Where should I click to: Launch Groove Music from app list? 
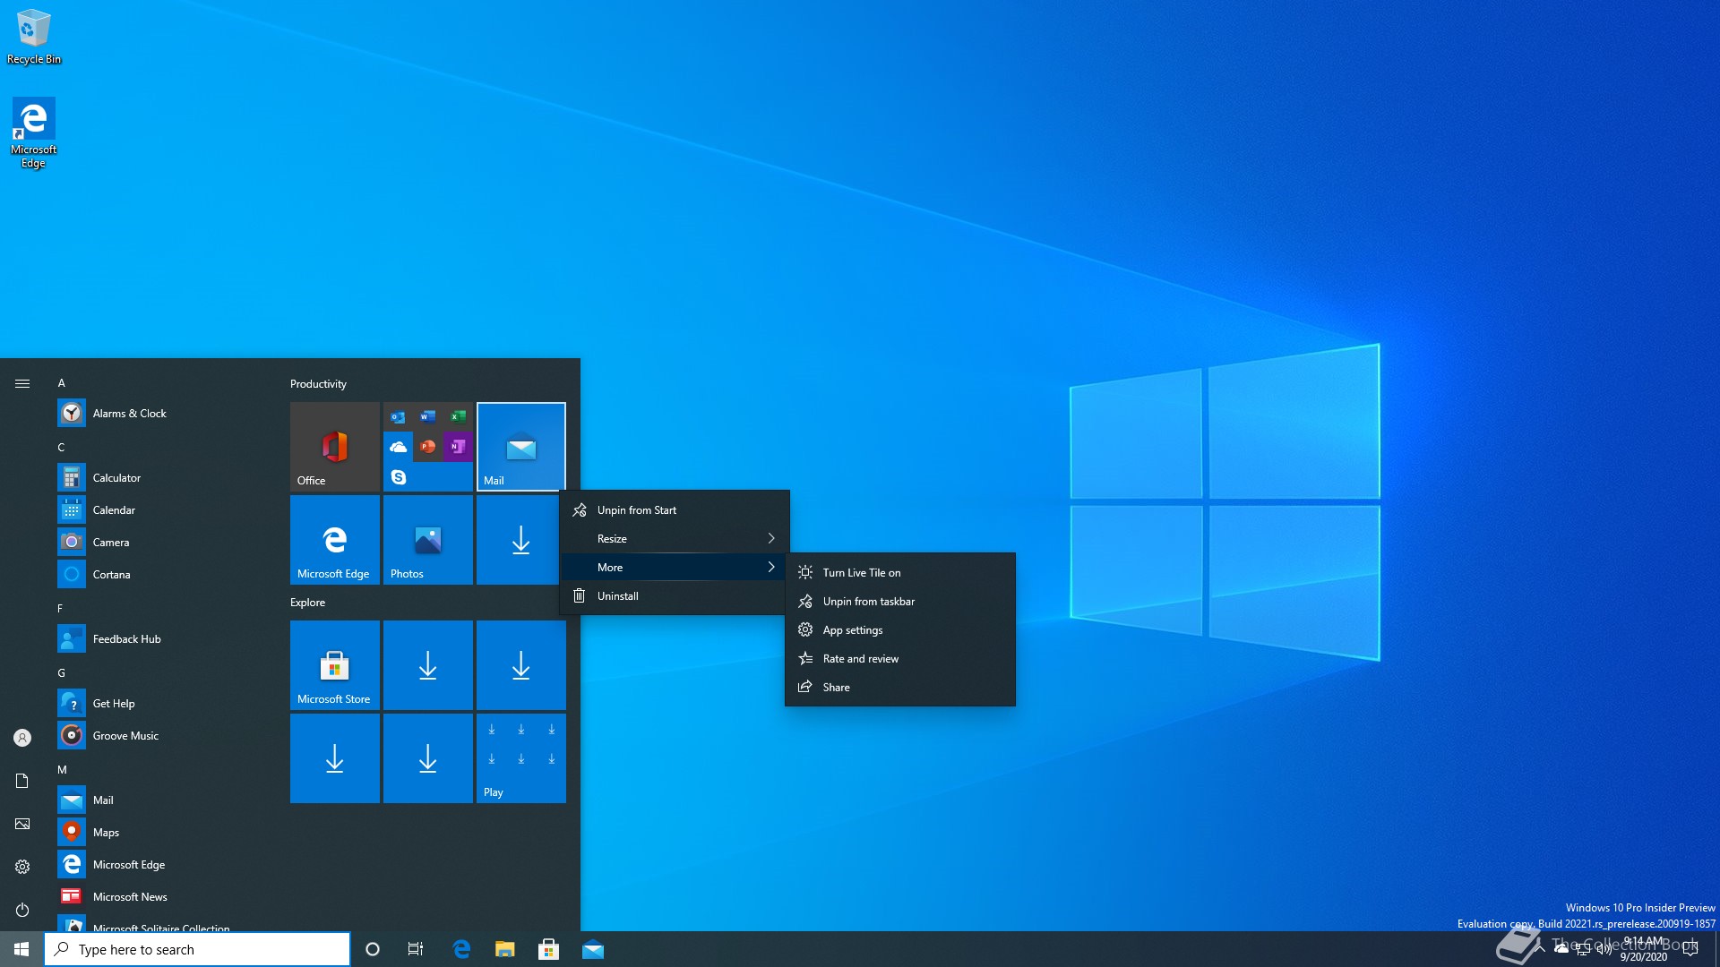[161, 736]
